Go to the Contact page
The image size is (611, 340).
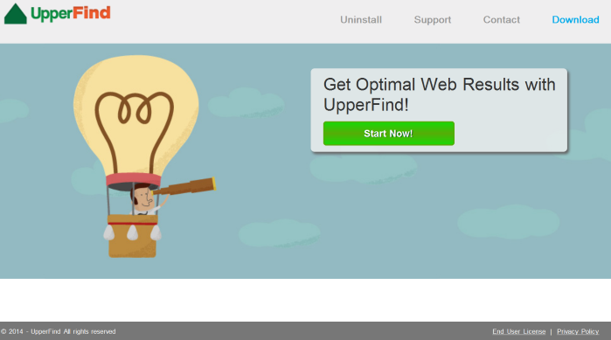502,20
